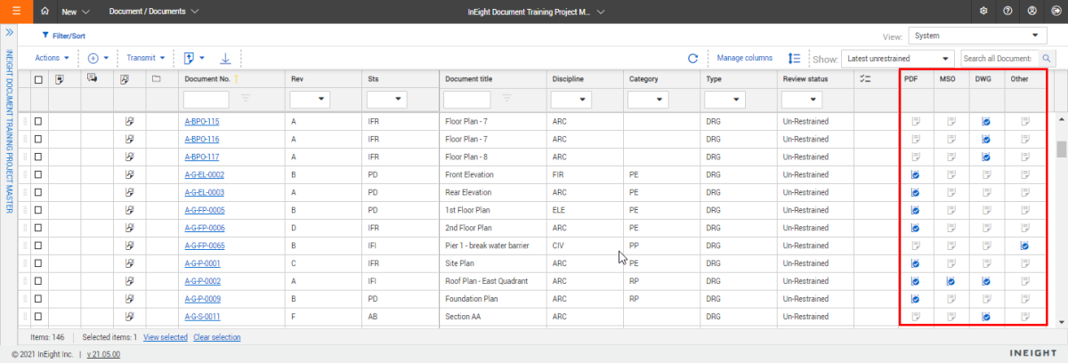Open the New menu in top bar

pyautogui.click(x=76, y=12)
